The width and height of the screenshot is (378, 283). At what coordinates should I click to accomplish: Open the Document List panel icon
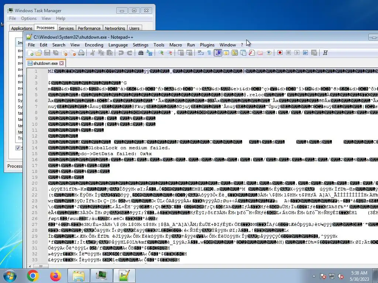[x=243, y=53]
